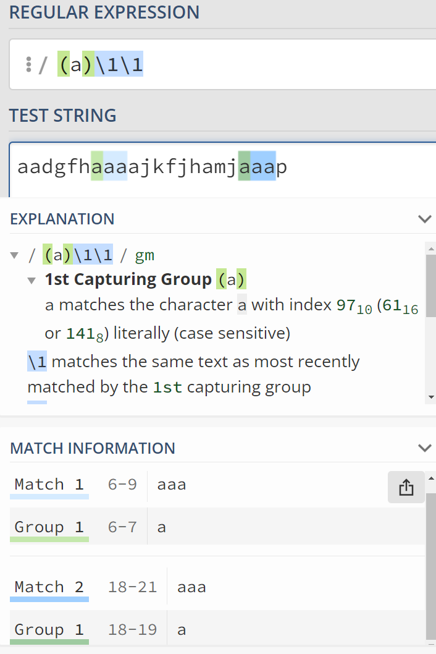
Task: Click into the regular expression input field
Action: [278, 65]
